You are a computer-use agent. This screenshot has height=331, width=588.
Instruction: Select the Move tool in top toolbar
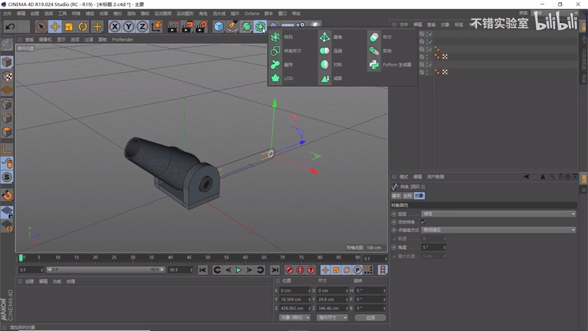(x=55, y=26)
